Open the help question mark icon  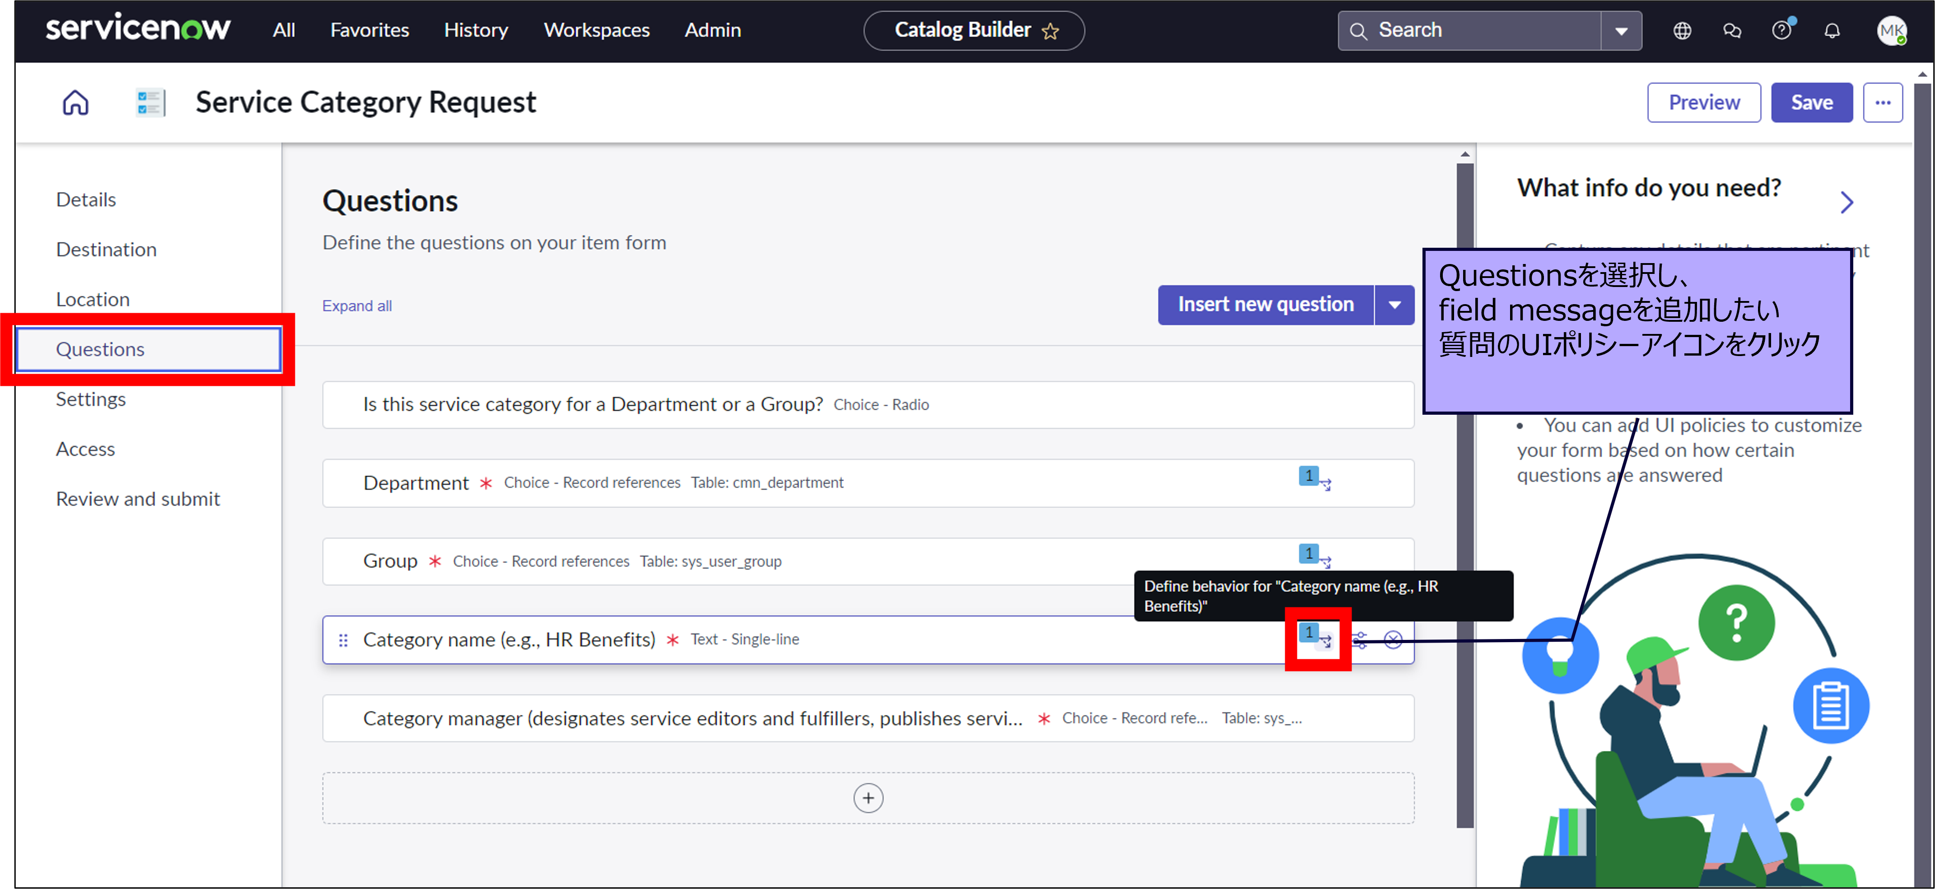[1781, 31]
